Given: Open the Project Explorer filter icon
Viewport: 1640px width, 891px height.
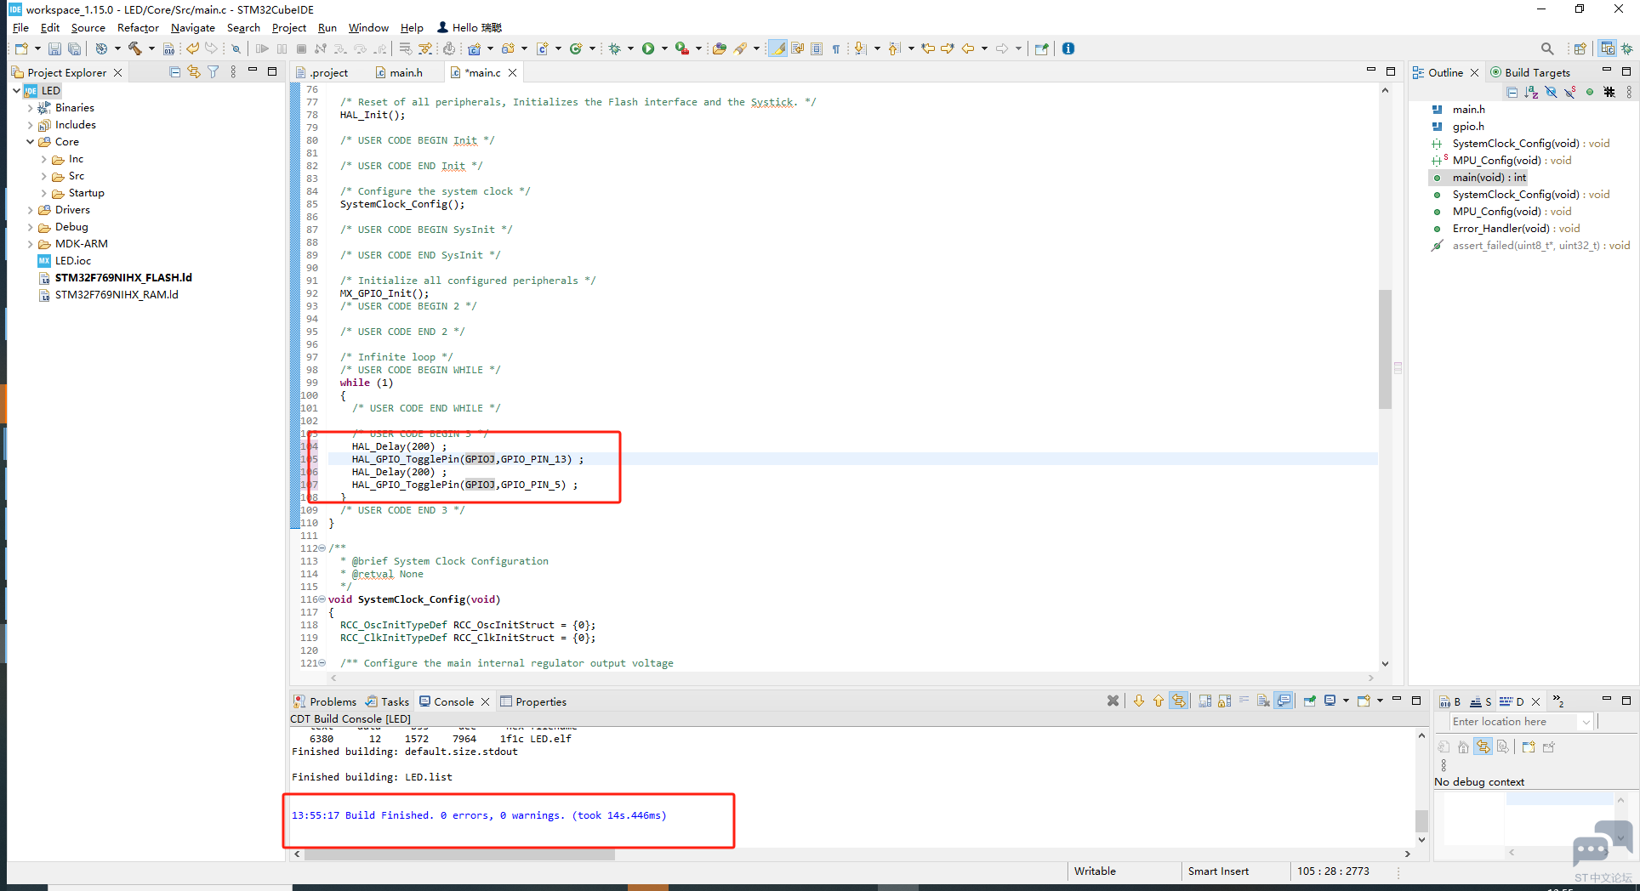Looking at the screenshot, I should click(x=214, y=72).
